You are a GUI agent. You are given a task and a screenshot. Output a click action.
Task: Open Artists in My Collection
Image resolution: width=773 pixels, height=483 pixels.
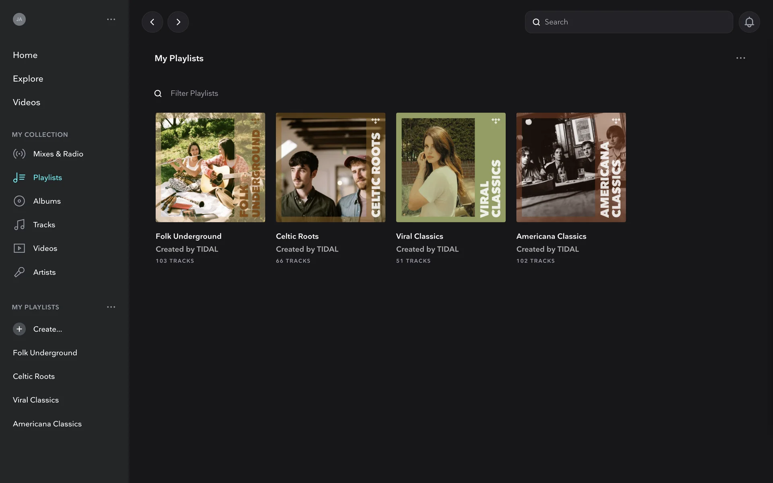(x=44, y=272)
